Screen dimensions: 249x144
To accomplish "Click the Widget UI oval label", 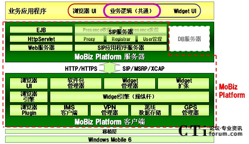I will click(x=185, y=11).
